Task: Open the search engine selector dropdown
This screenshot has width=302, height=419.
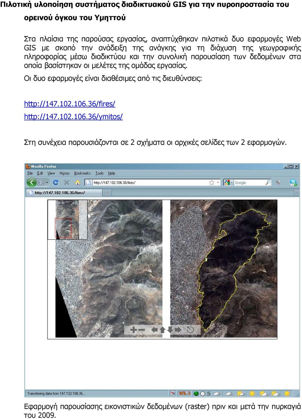Action: point(228,182)
